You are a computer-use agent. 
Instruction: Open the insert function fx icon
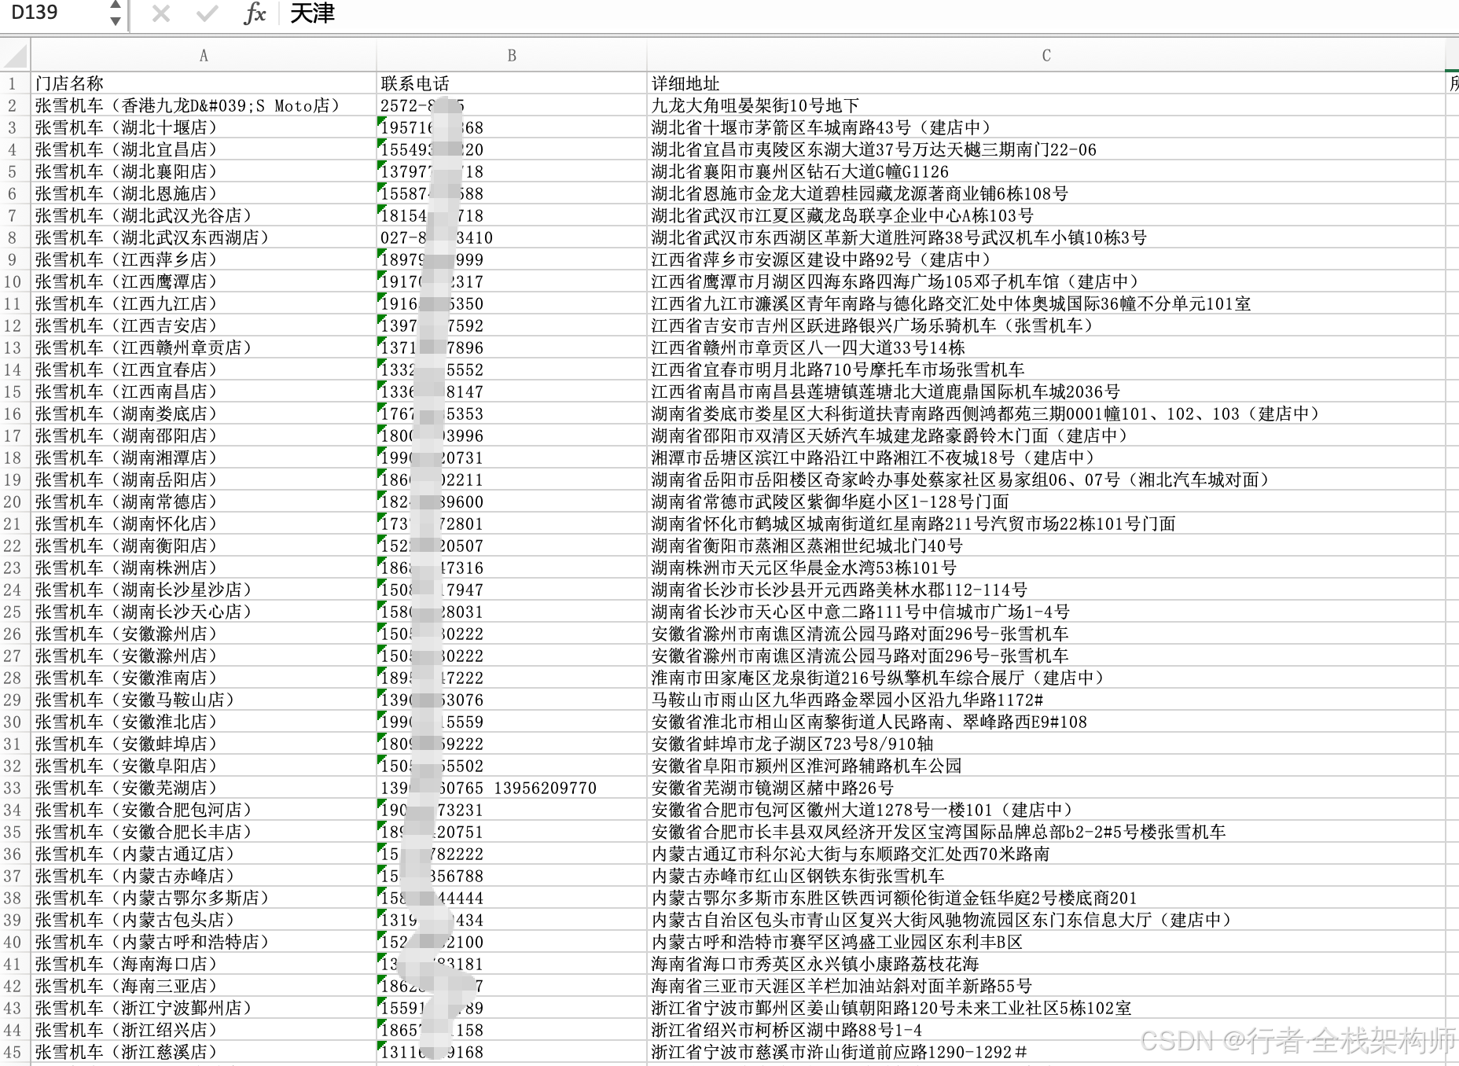tap(255, 13)
